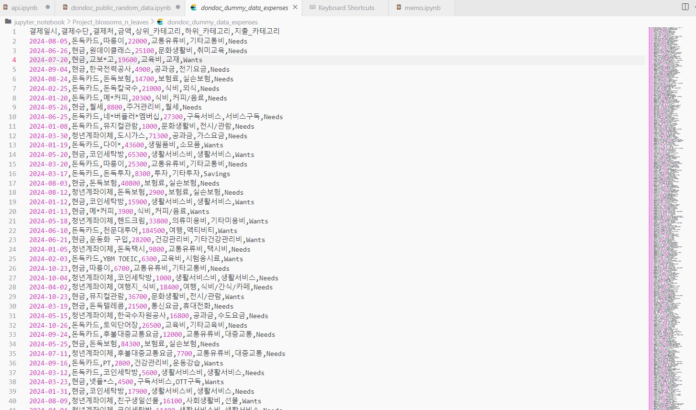The image size is (696, 410).
Task: Click 네*버플러*멤버십 on line 10
Action: point(132,117)
